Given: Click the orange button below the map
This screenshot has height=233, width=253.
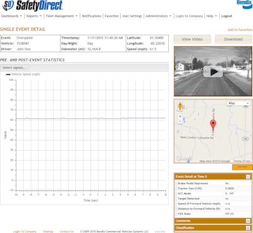Looking at the screenshot, I should pyautogui.click(x=242, y=167).
